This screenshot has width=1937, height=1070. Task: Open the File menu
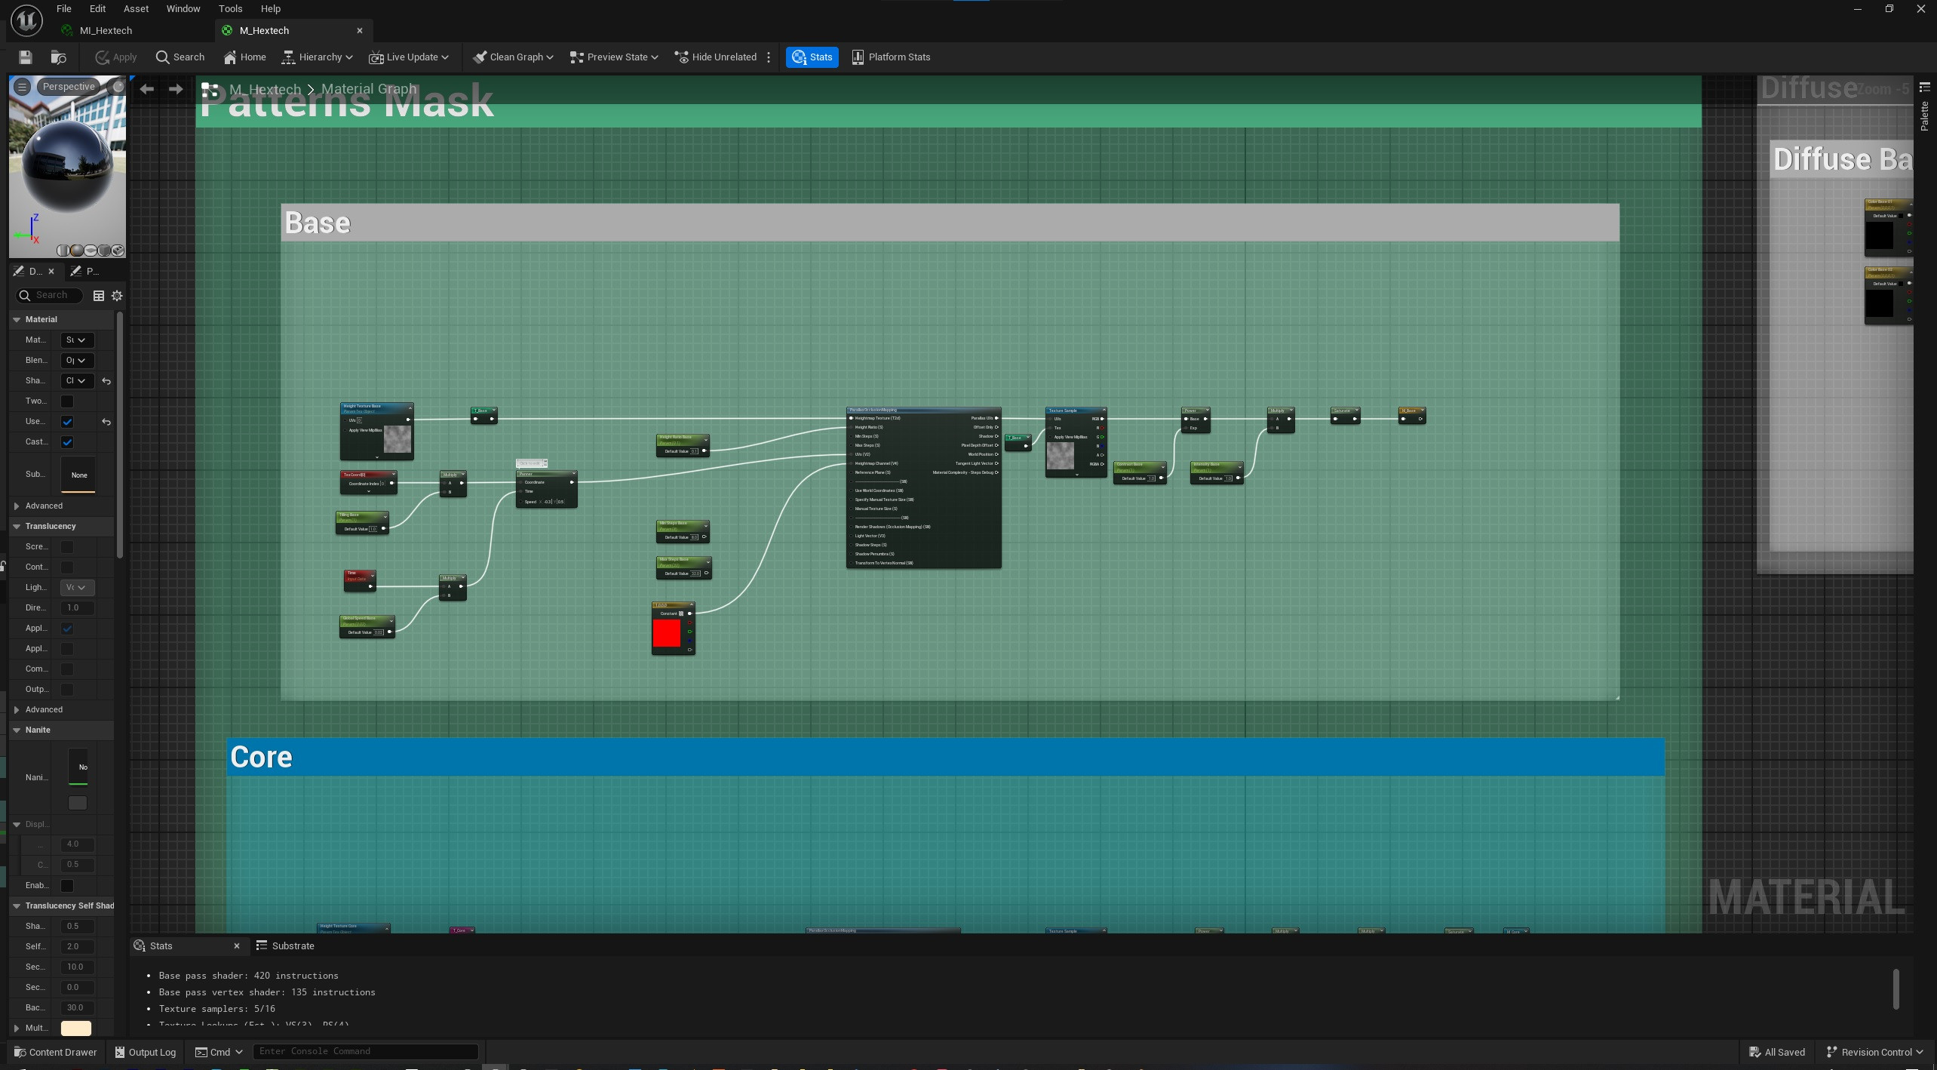pyautogui.click(x=64, y=9)
